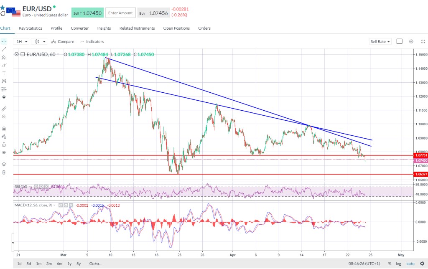Expand the candlestick chart style dropdown

(x=41, y=41)
